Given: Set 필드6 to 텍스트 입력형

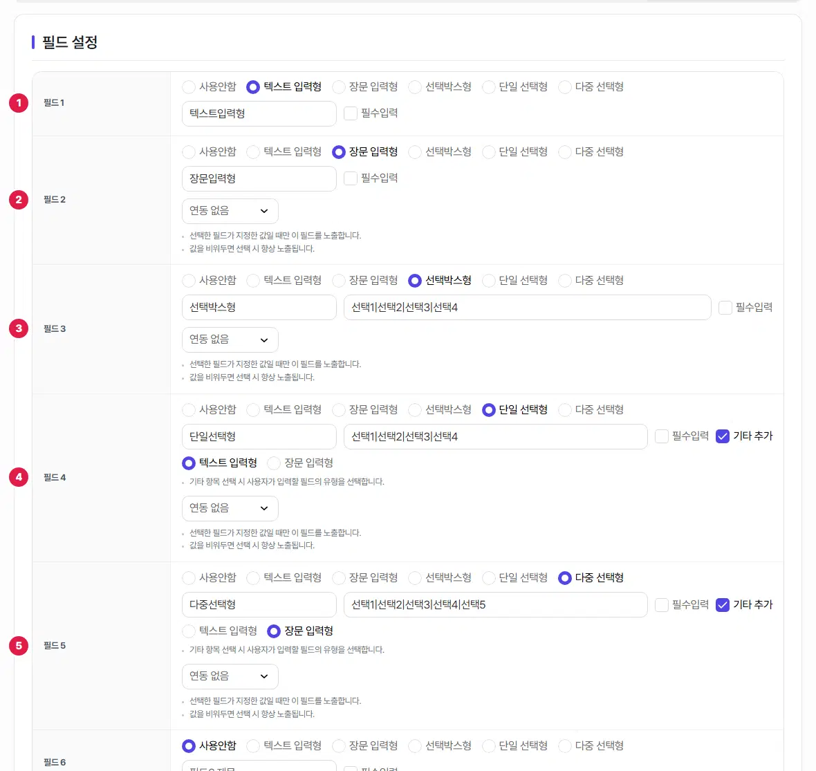Looking at the screenshot, I should click(x=253, y=746).
